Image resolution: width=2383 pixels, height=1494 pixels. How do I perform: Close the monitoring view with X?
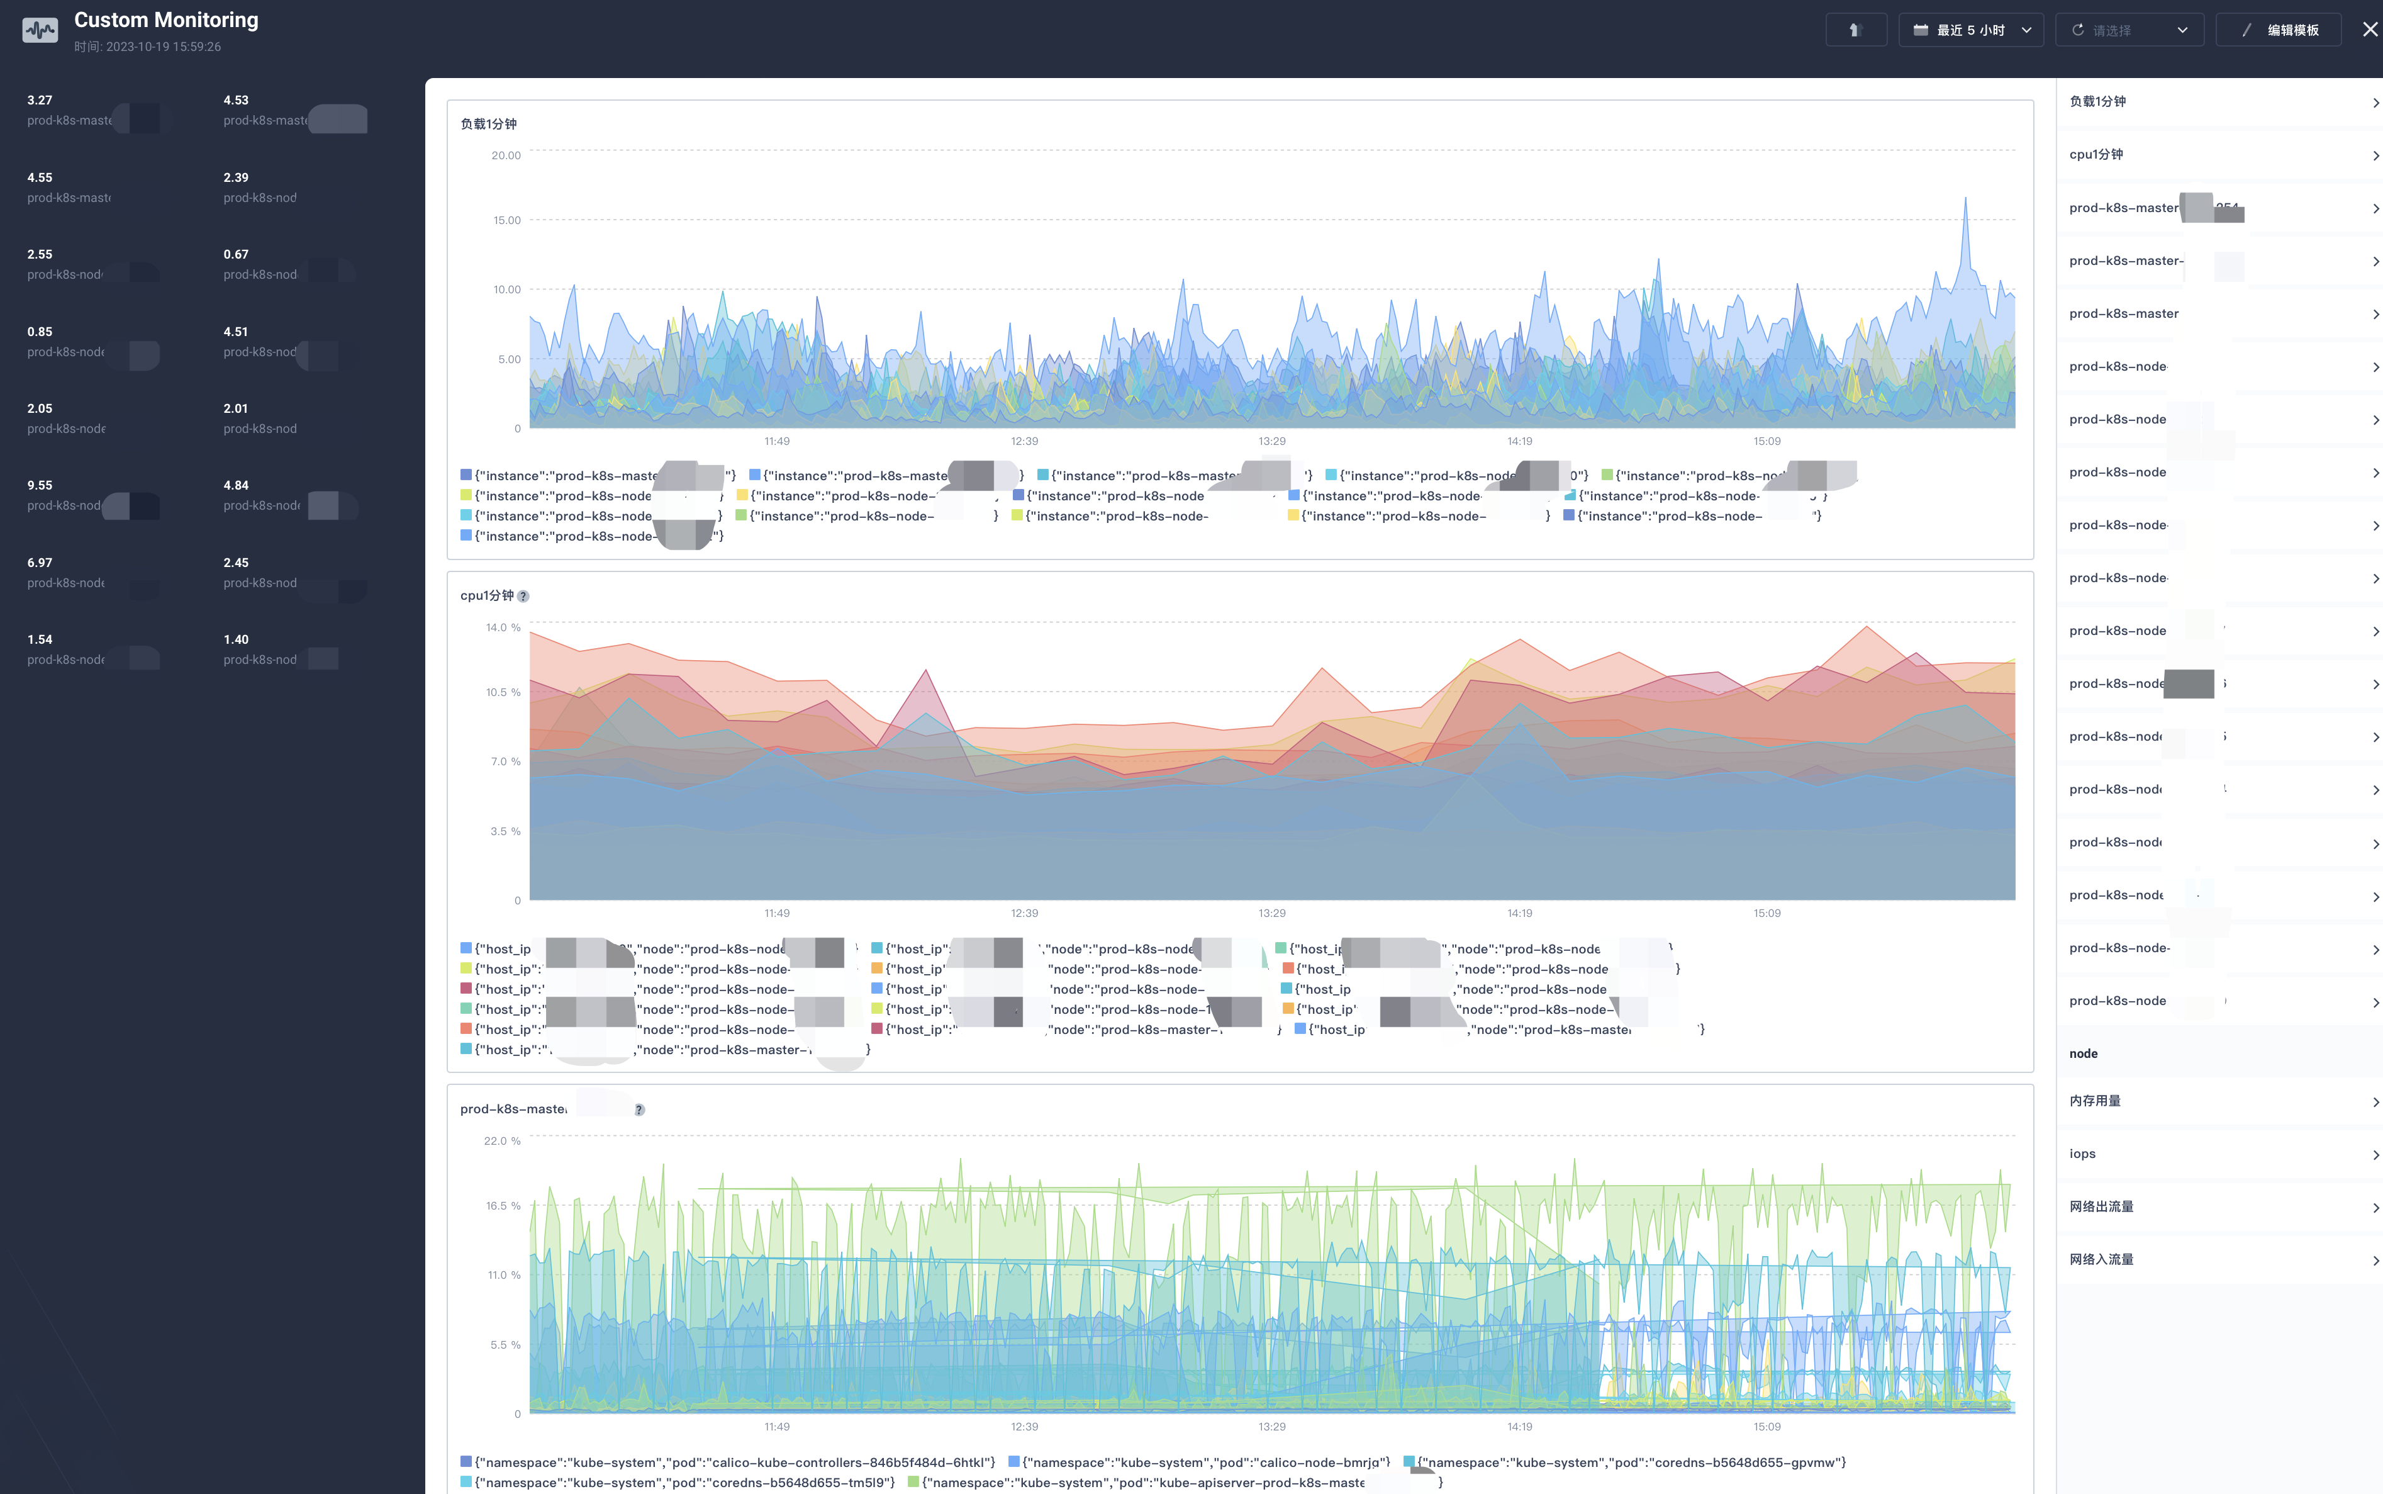tap(2369, 30)
